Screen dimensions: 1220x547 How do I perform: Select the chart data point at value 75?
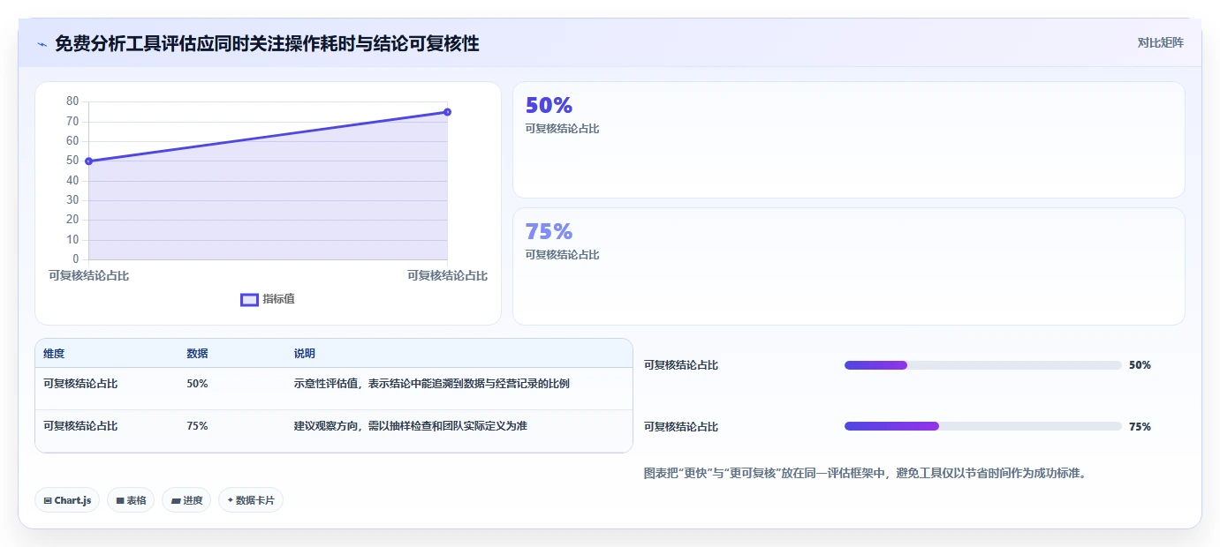pos(447,112)
